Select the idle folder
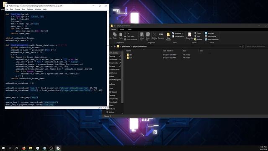The image size is (268, 151). [129, 55]
